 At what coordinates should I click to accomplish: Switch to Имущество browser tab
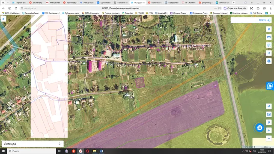pos(53,3)
